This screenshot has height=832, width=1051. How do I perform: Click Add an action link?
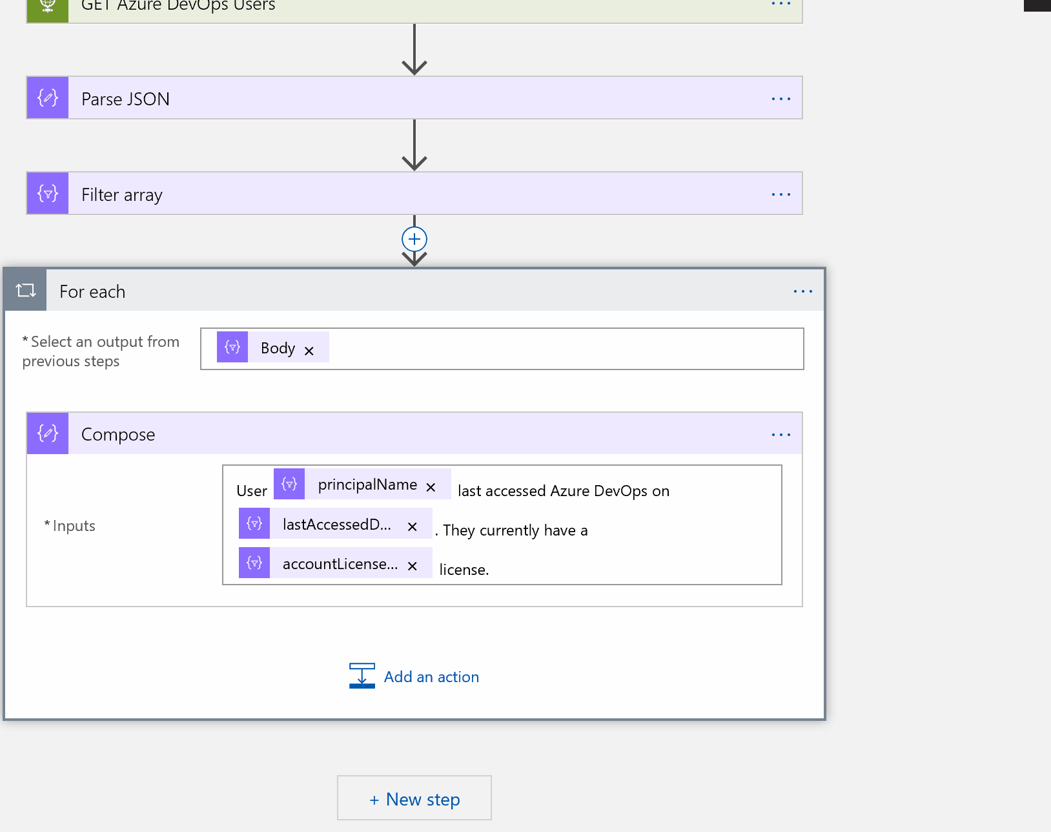(431, 676)
